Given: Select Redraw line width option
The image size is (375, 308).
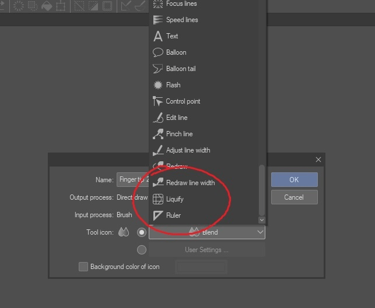Looking at the screenshot, I should pos(204,183).
